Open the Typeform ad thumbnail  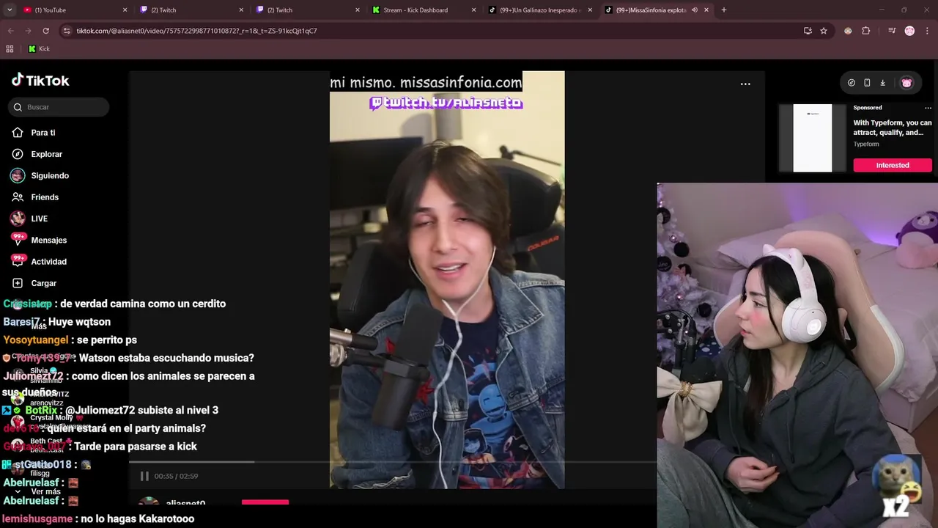[x=813, y=138]
